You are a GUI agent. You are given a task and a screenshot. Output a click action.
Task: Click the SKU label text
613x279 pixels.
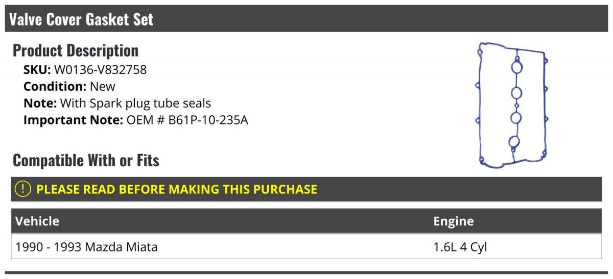pyautogui.click(x=37, y=70)
